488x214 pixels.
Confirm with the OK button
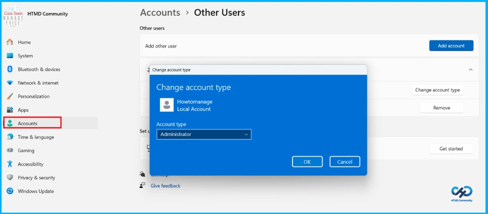[x=307, y=162]
